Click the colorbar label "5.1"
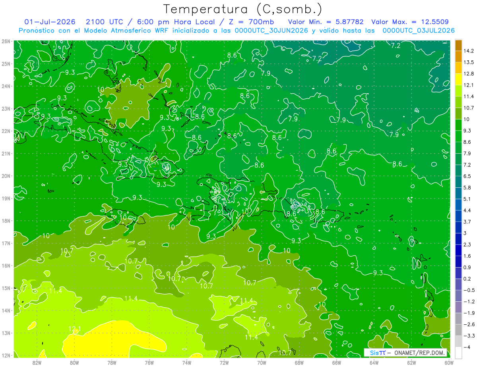 [467, 199]
